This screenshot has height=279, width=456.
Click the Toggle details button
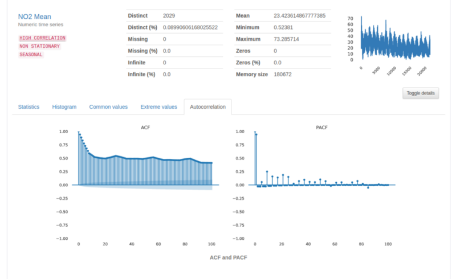(421, 93)
